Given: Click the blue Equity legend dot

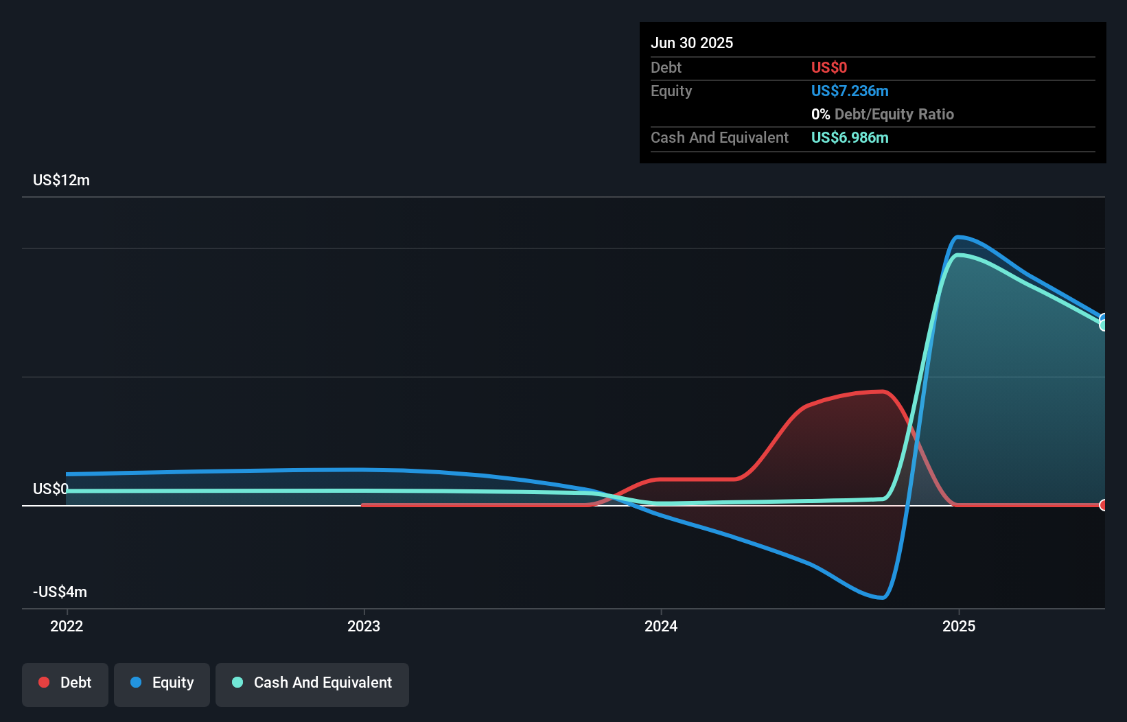Looking at the screenshot, I should (x=137, y=683).
